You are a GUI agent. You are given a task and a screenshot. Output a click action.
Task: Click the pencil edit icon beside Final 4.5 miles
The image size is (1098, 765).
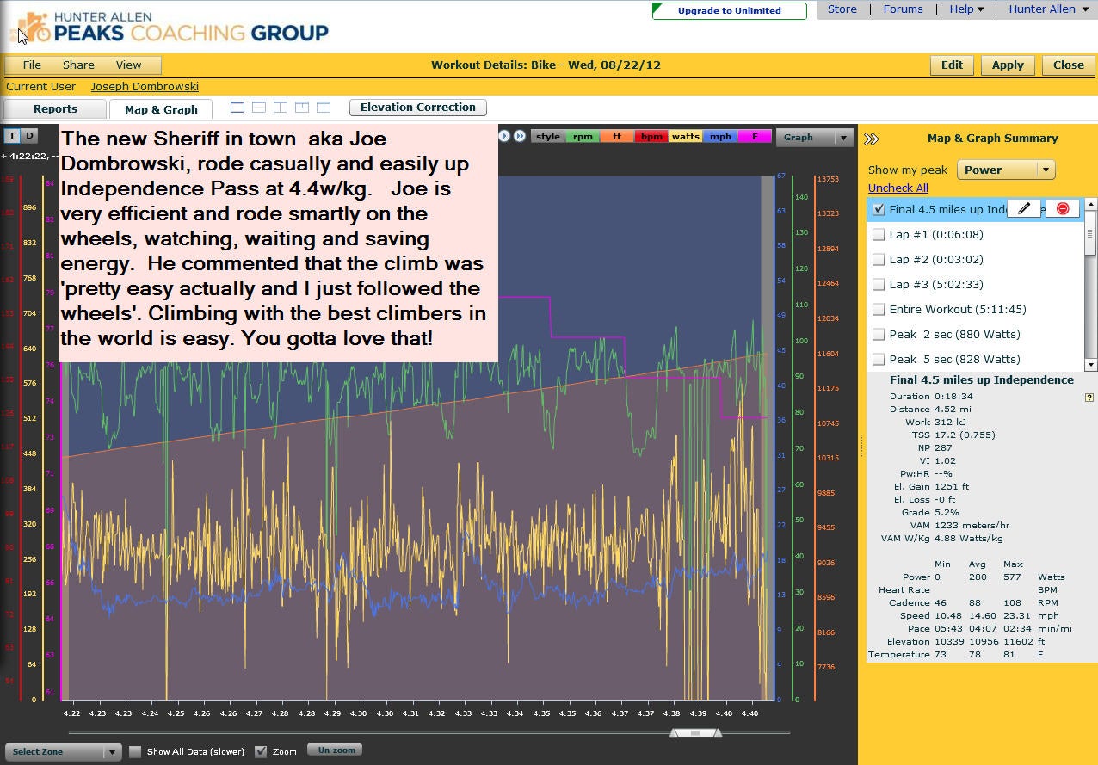1024,208
